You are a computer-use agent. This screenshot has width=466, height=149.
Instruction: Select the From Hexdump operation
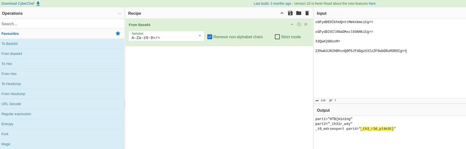[62, 94]
